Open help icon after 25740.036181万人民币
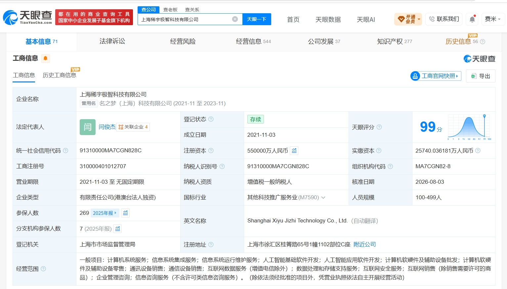Image resolution: width=507 pixels, height=289 pixels. [478, 151]
